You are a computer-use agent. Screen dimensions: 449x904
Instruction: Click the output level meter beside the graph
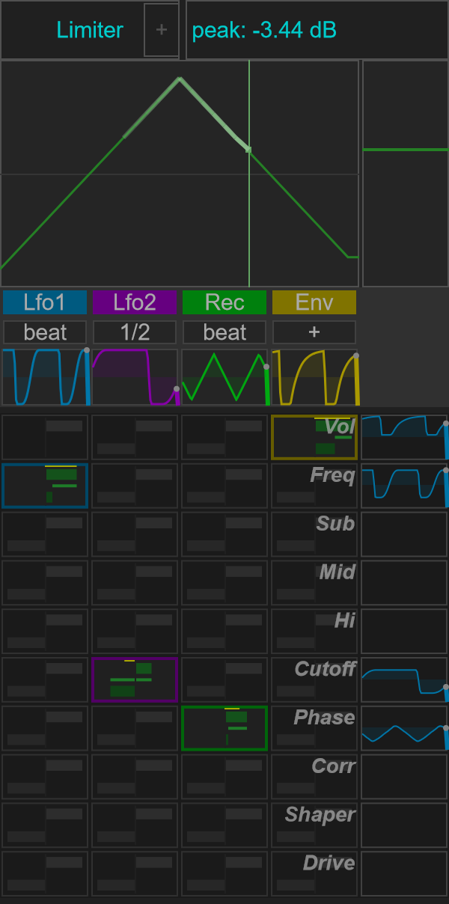pyautogui.click(x=406, y=174)
